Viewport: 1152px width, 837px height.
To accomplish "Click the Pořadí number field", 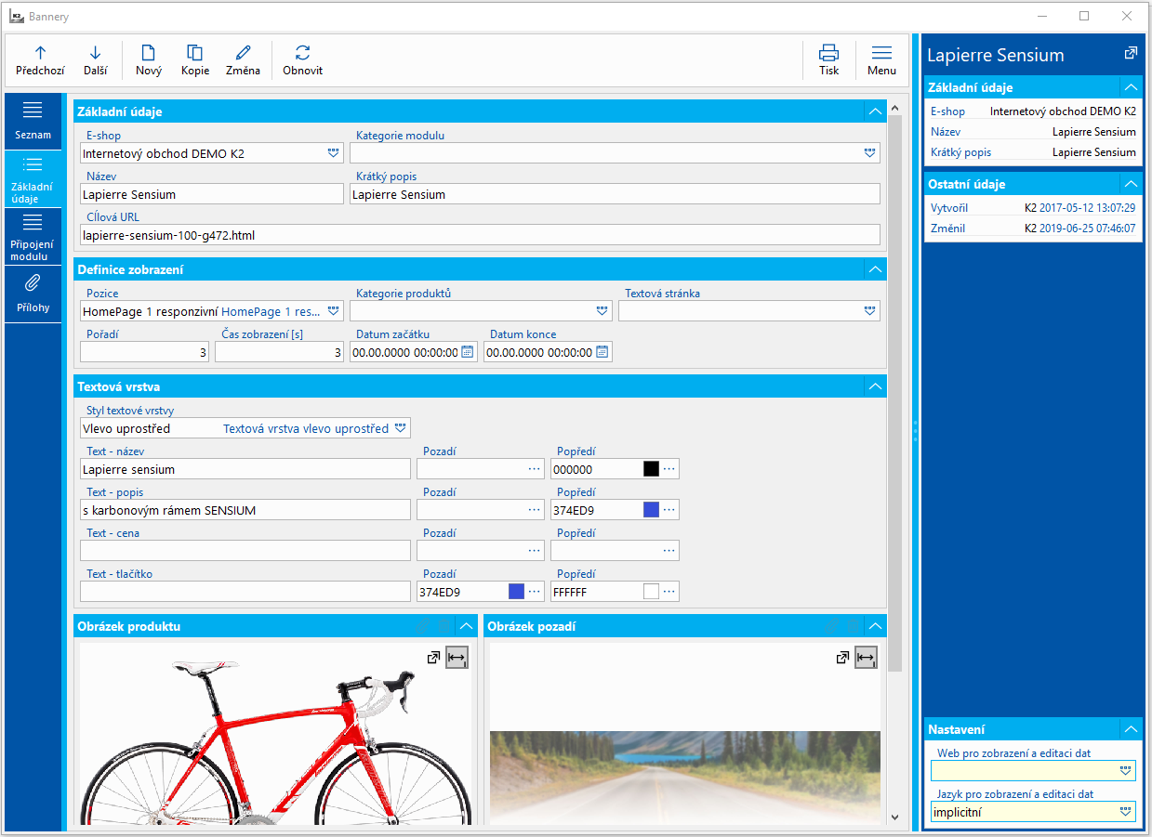I will pyautogui.click(x=144, y=352).
